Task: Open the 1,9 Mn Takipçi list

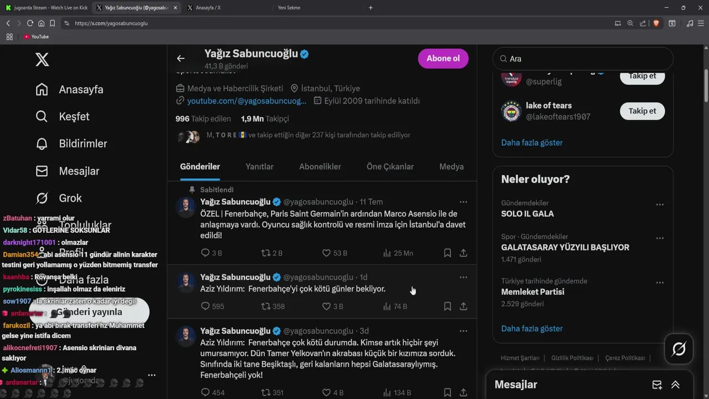Action: [265, 119]
